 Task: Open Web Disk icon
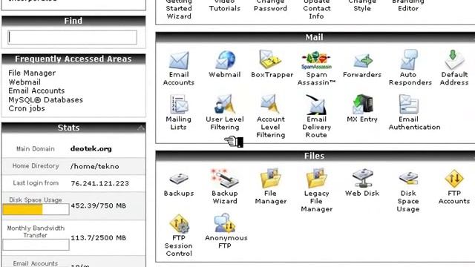pos(362,178)
